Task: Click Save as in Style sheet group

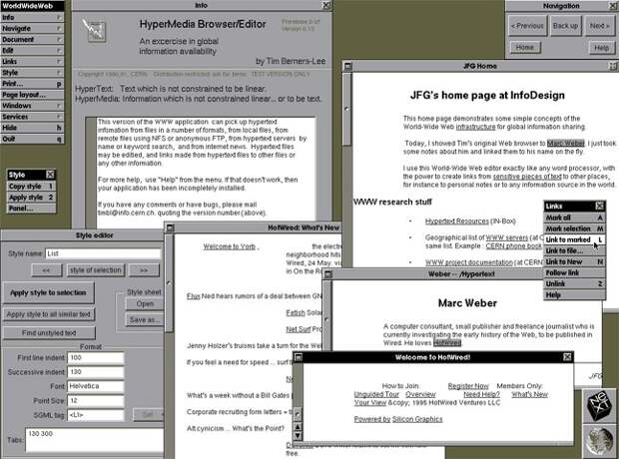Action: tap(145, 319)
